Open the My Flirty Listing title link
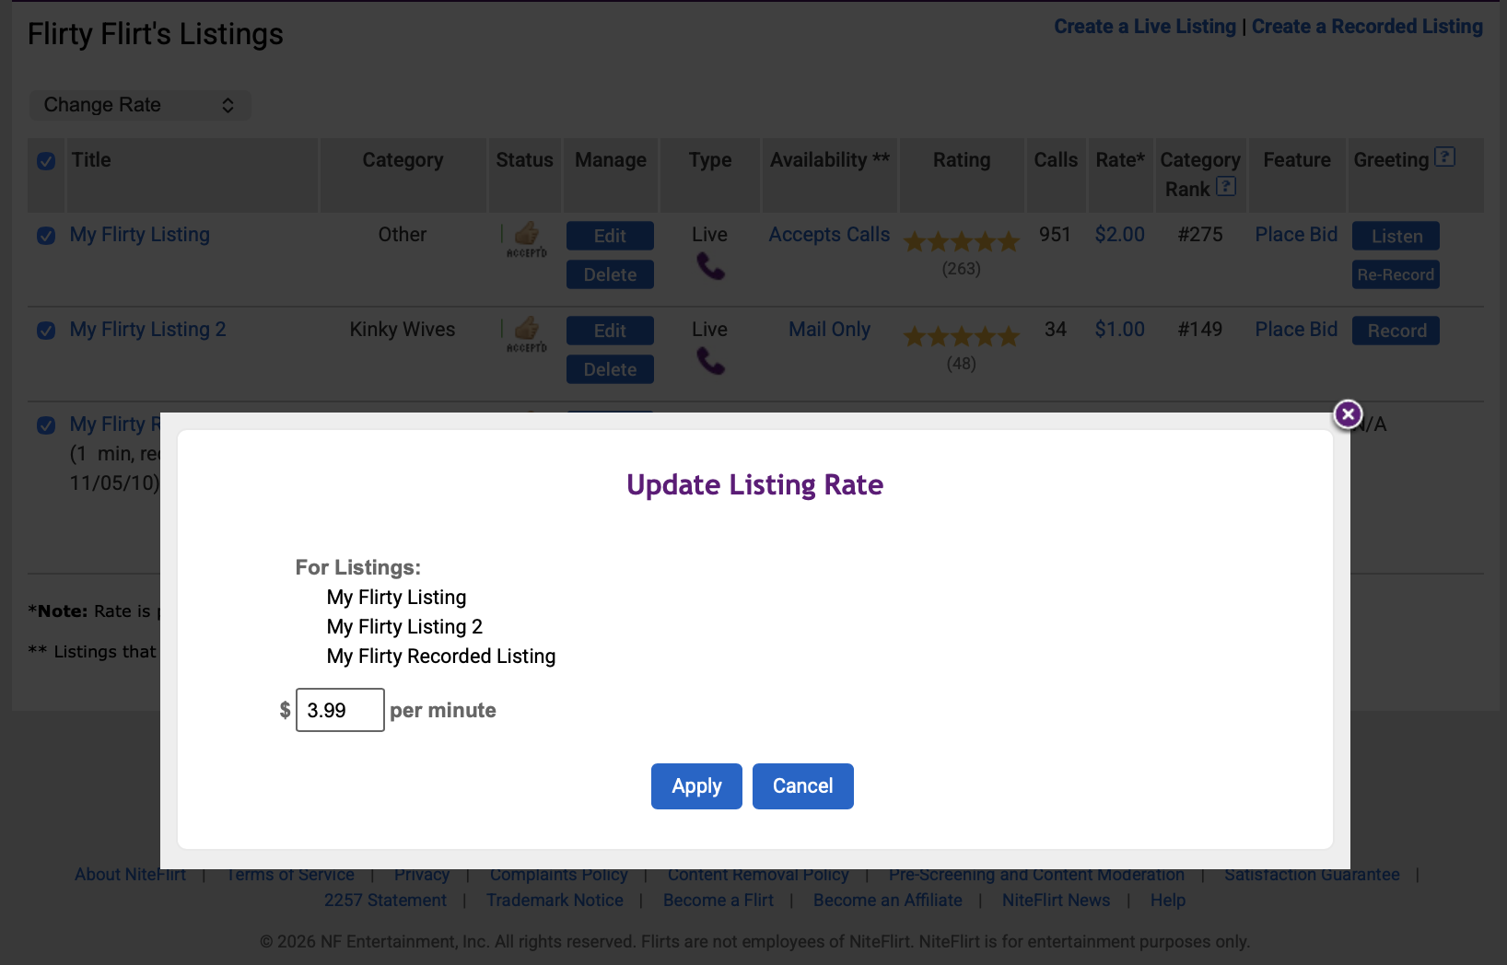The height and width of the screenshot is (965, 1507). coord(140,235)
